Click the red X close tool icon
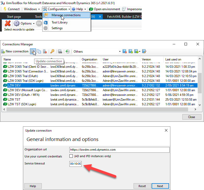The width and height of the screenshot is (204, 190). [8, 23]
